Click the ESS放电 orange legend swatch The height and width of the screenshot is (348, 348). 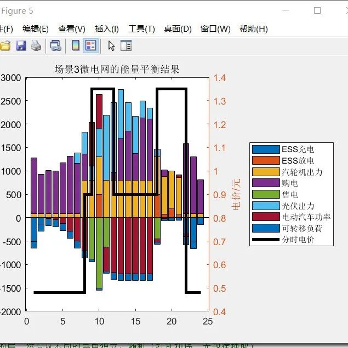[x=266, y=160]
